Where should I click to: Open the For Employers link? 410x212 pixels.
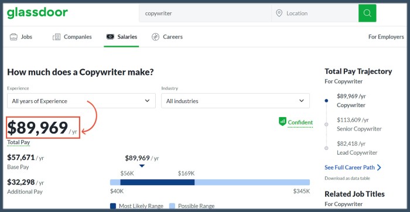386,37
